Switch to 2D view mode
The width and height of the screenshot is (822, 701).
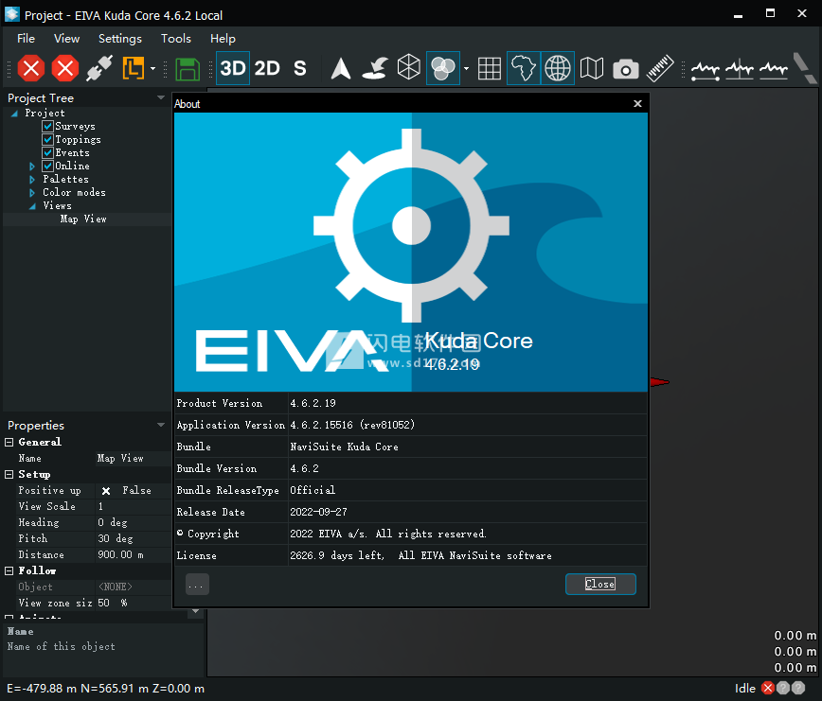click(267, 68)
